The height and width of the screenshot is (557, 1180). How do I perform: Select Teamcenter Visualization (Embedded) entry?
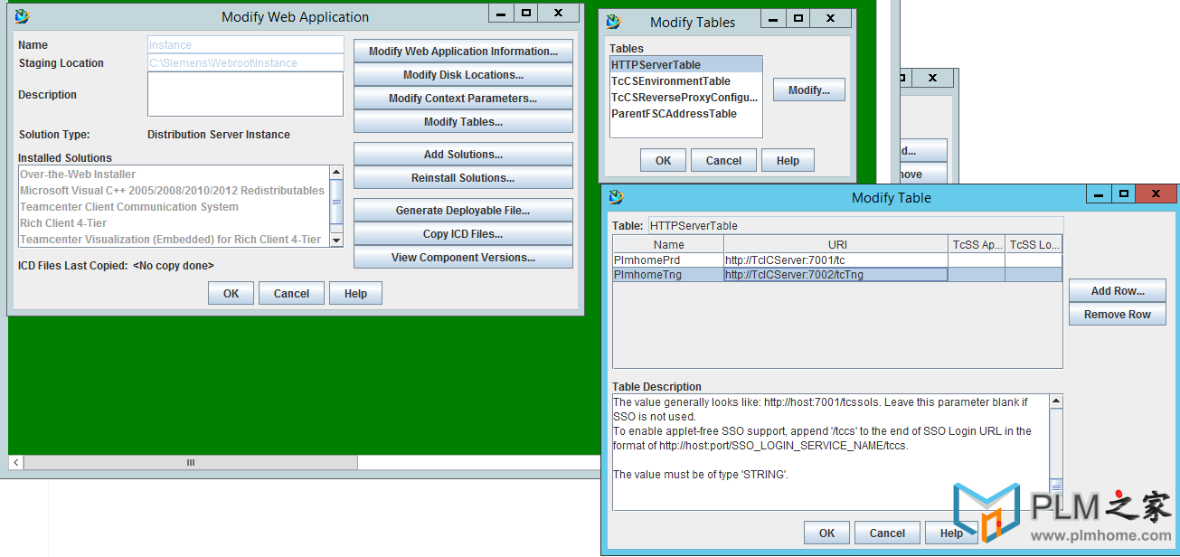174,240
